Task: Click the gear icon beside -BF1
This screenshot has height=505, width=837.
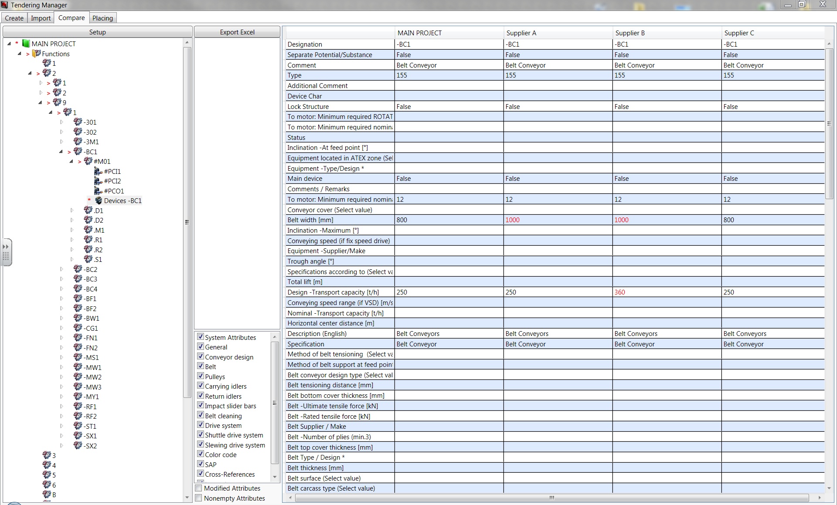Action: click(78, 298)
